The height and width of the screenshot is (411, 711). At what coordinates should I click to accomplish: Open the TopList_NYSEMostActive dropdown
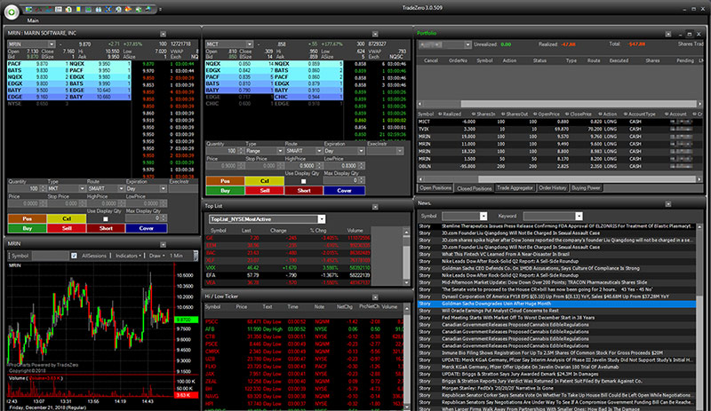click(322, 219)
